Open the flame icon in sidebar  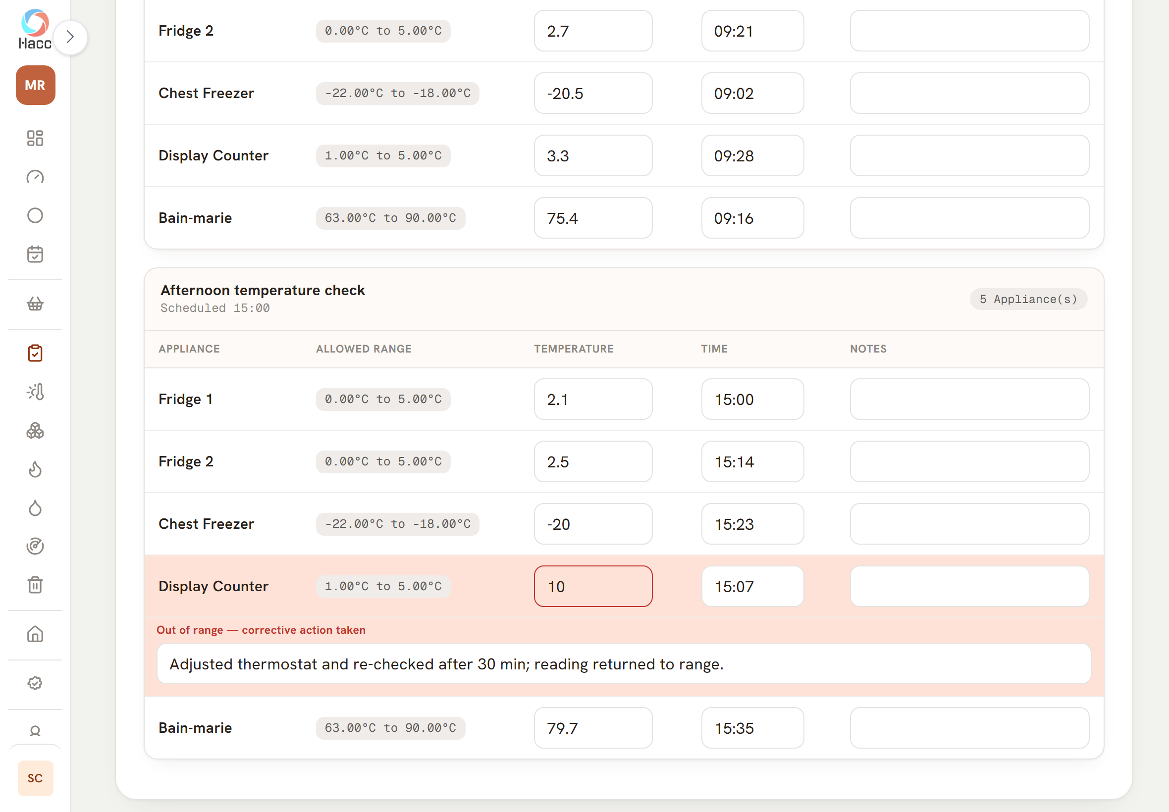35,469
